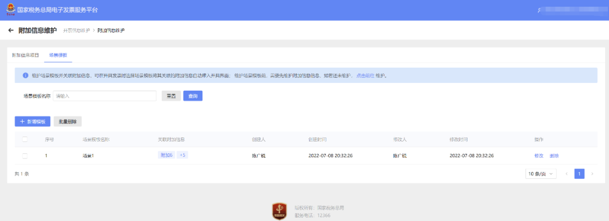Click the 批量删除 batch delete button
The width and height of the screenshot is (609, 221).
click(68, 122)
